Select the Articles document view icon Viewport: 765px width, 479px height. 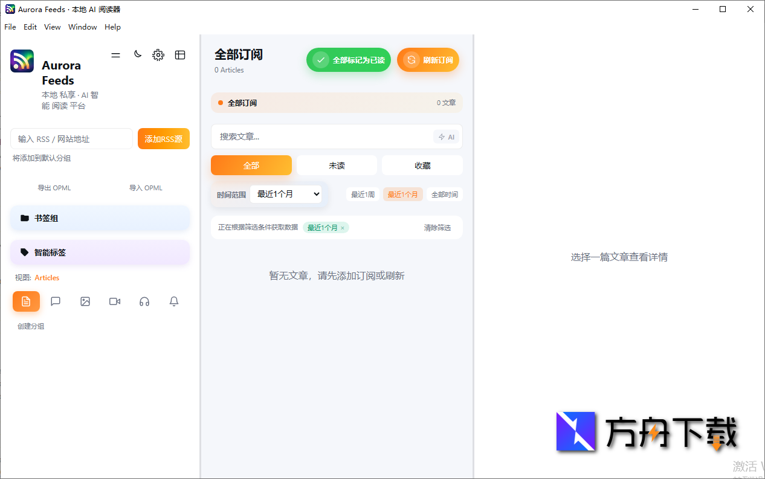point(26,301)
